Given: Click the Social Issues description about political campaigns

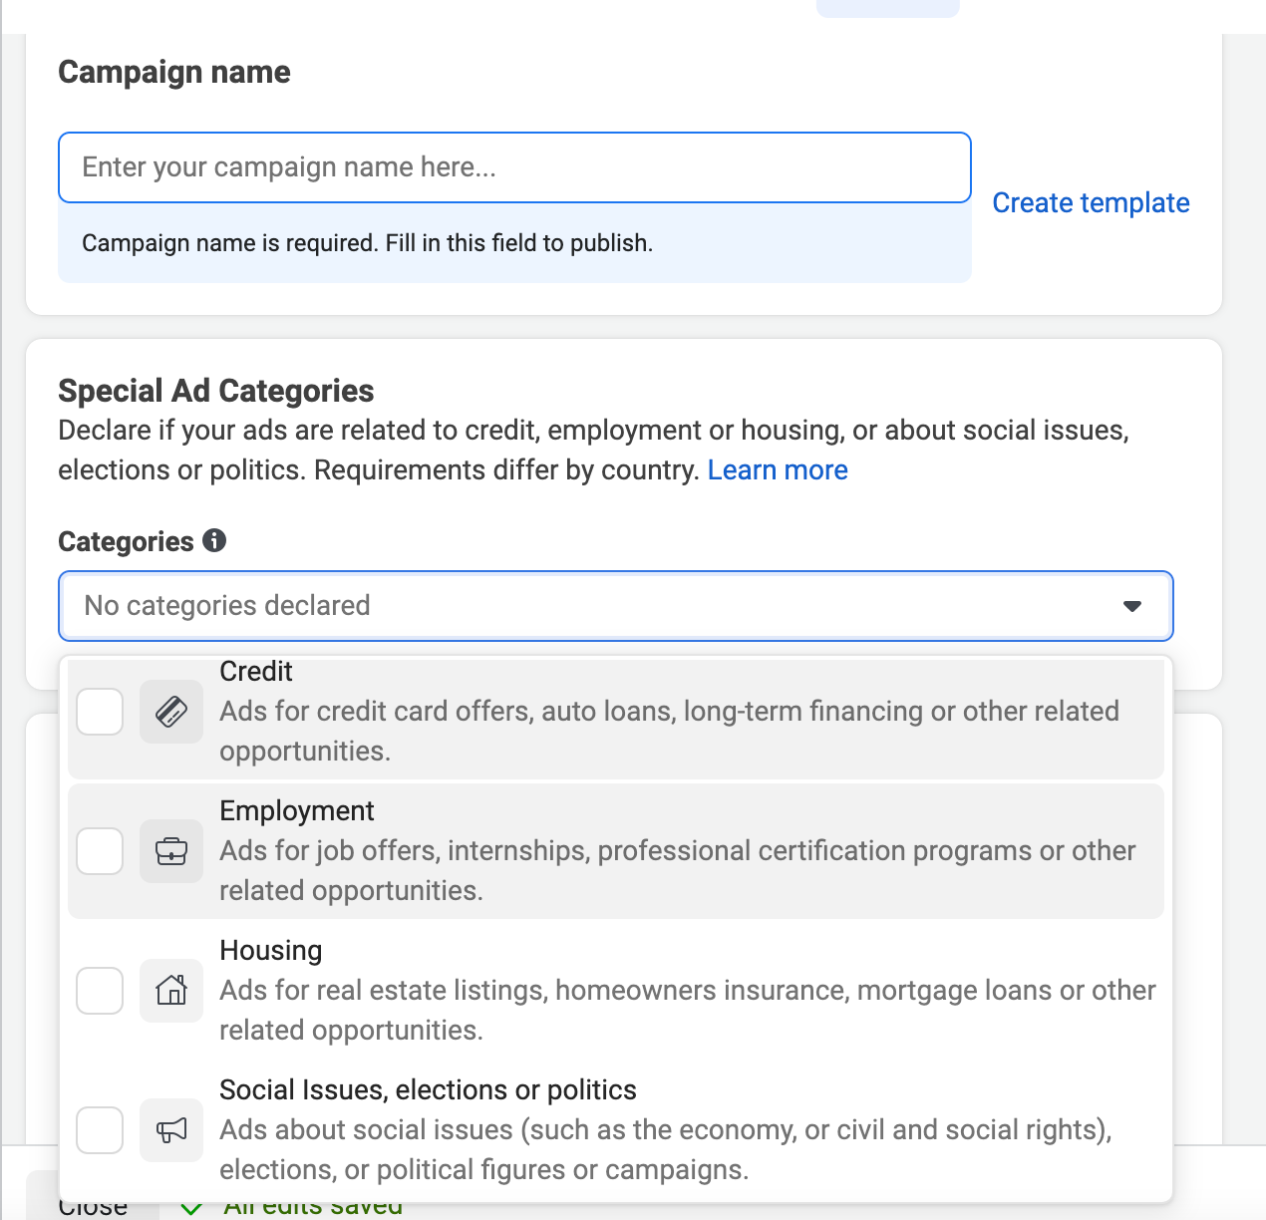Looking at the screenshot, I should (x=666, y=1150).
